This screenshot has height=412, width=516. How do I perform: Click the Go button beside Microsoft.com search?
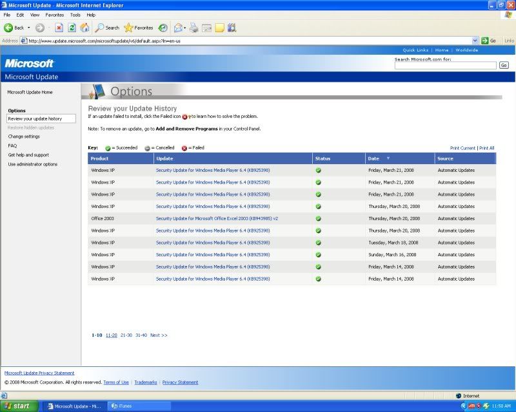pyautogui.click(x=504, y=66)
